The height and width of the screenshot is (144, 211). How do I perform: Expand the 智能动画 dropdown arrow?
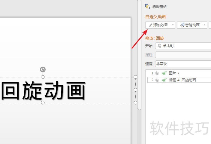point(205,25)
